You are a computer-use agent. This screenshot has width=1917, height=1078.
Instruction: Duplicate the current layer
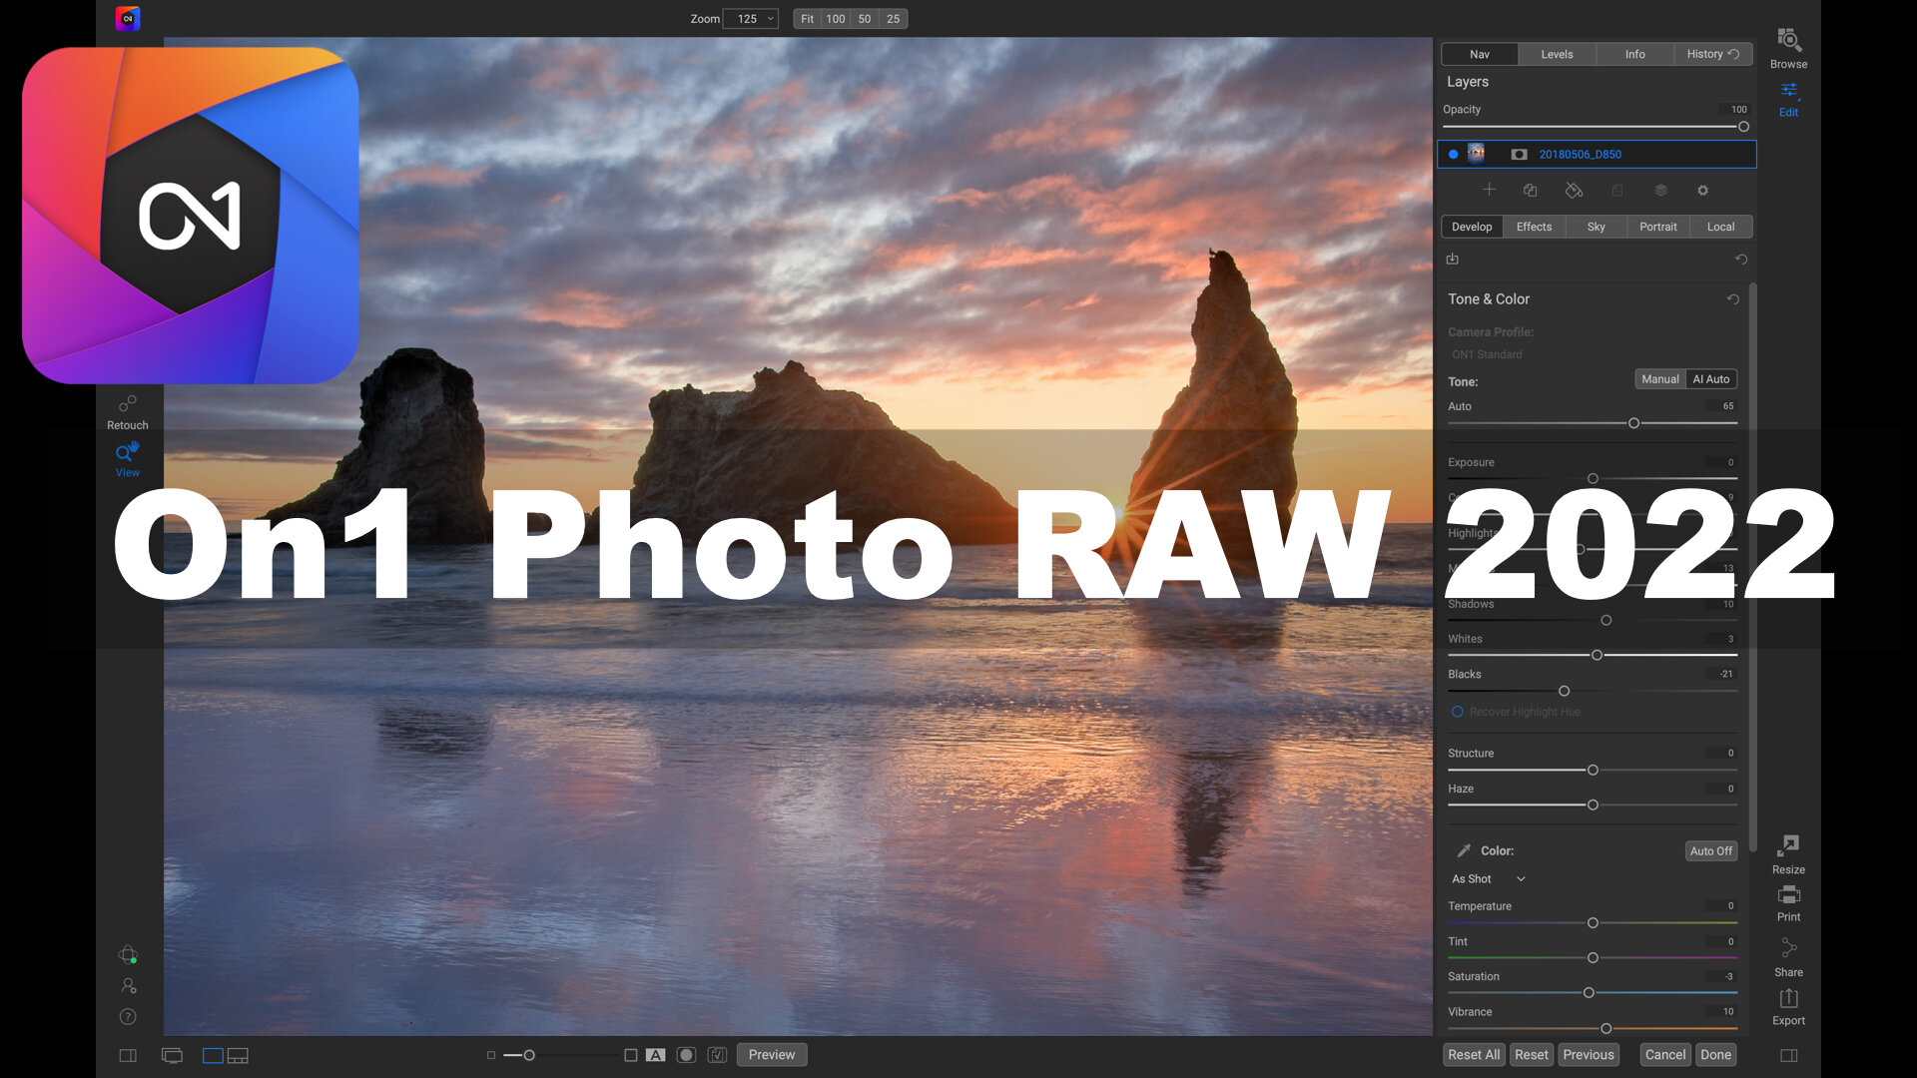tap(1530, 190)
